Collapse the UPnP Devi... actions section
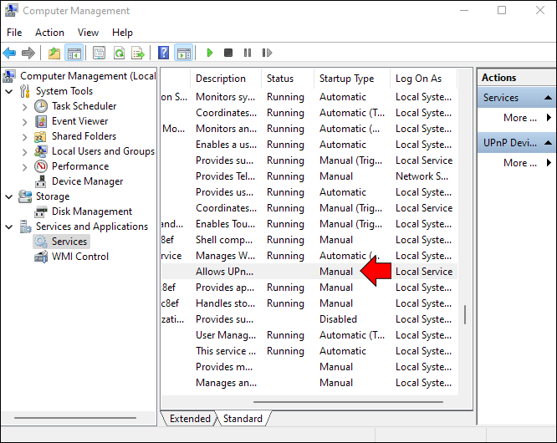This screenshot has height=443, width=557. pos(548,143)
